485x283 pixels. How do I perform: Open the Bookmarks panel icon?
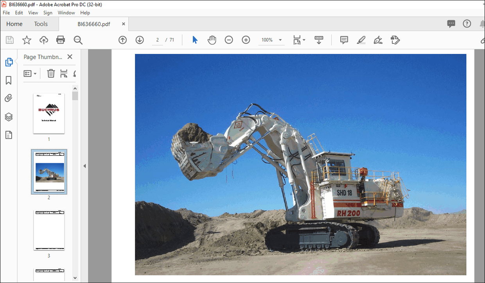9,80
